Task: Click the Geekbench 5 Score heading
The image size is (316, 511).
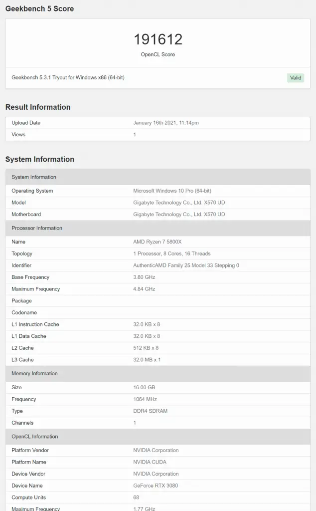Action: tap(40, 9)
